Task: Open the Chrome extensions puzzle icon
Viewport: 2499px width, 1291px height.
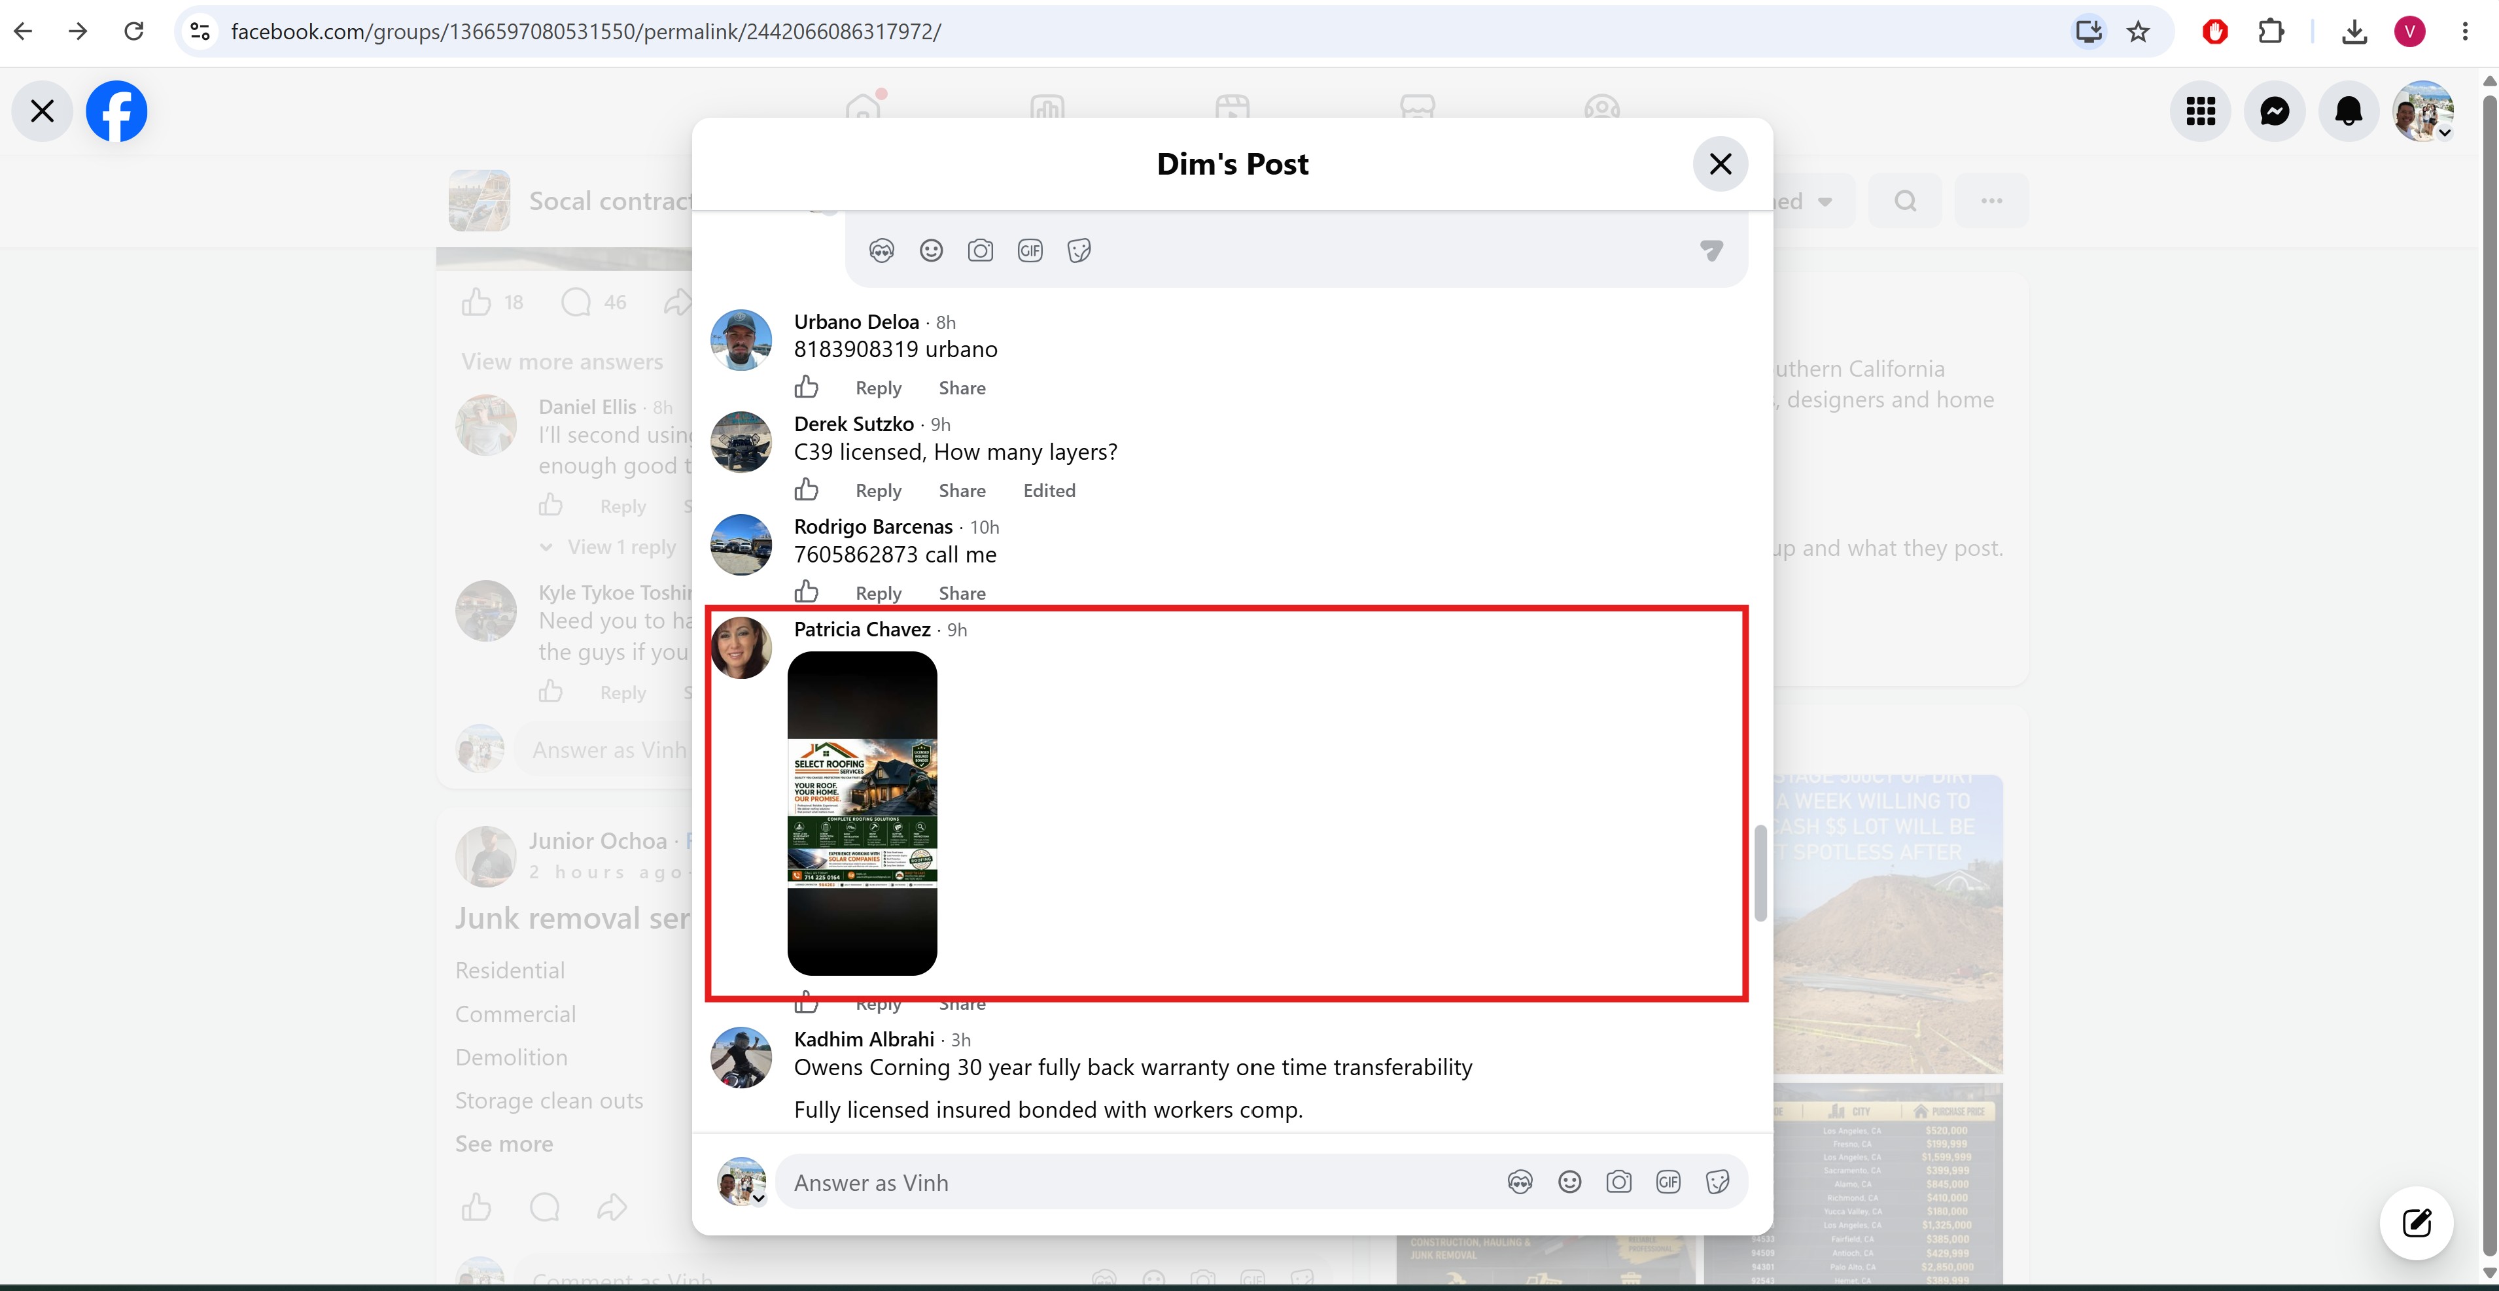Action: [2270, 32]
